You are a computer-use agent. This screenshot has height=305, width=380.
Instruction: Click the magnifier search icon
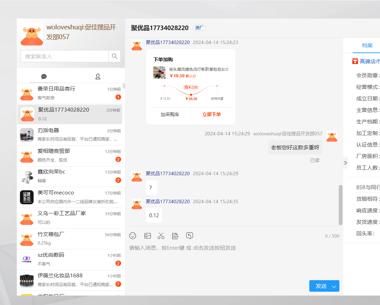tap(115, 56)
